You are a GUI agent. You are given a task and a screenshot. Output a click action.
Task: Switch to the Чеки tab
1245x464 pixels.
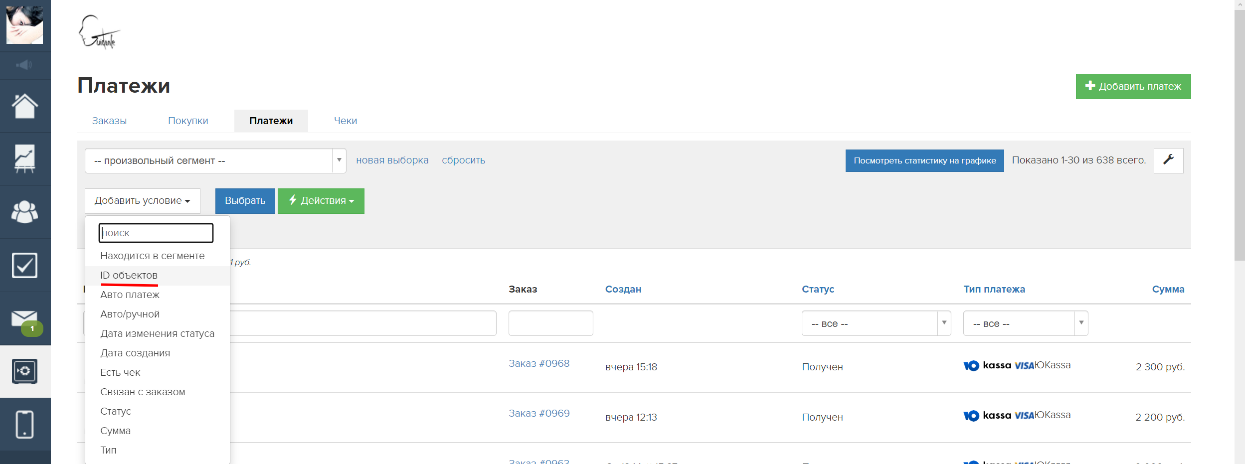click(345, 121)
